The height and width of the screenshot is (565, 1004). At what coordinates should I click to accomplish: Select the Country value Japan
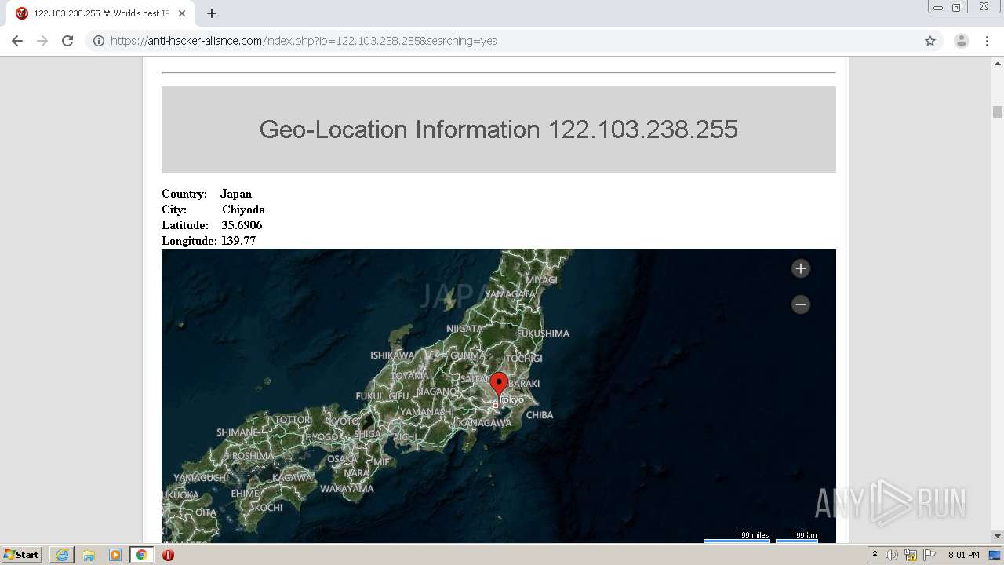236,194
